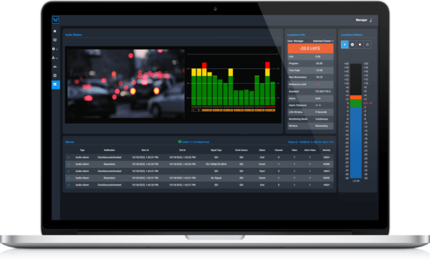Select the highlighted blue sidebar icon

[x=56, y=85]
